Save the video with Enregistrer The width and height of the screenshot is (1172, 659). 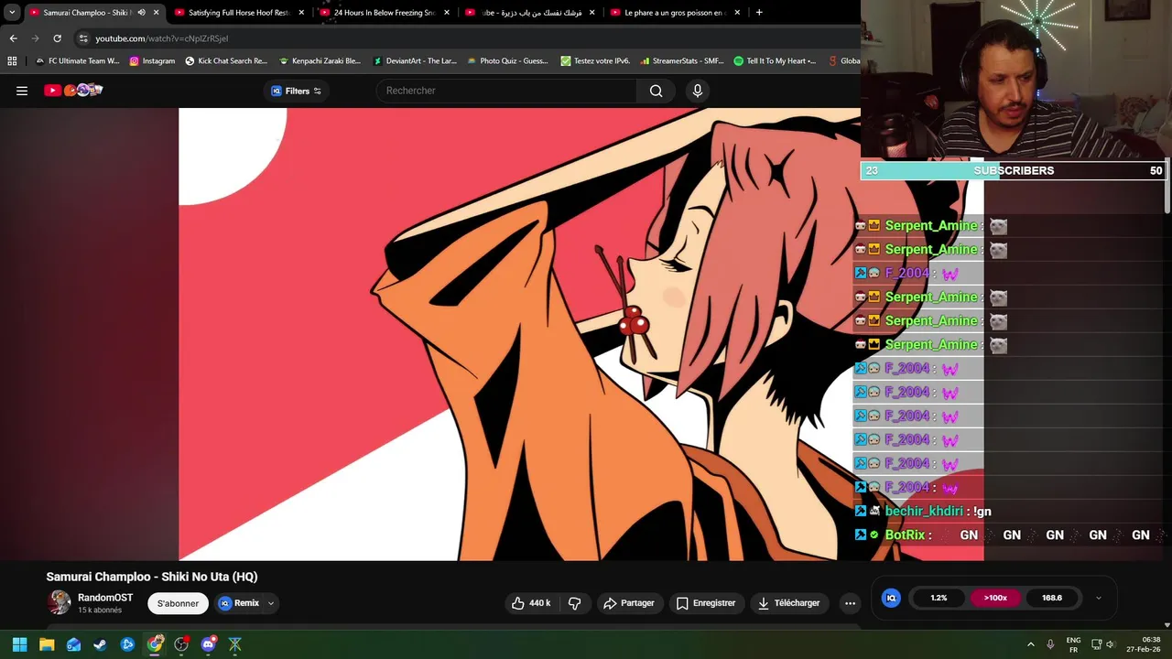coord(705,603)
